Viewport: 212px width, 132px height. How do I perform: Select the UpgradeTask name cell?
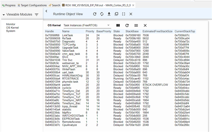point(70,48)
